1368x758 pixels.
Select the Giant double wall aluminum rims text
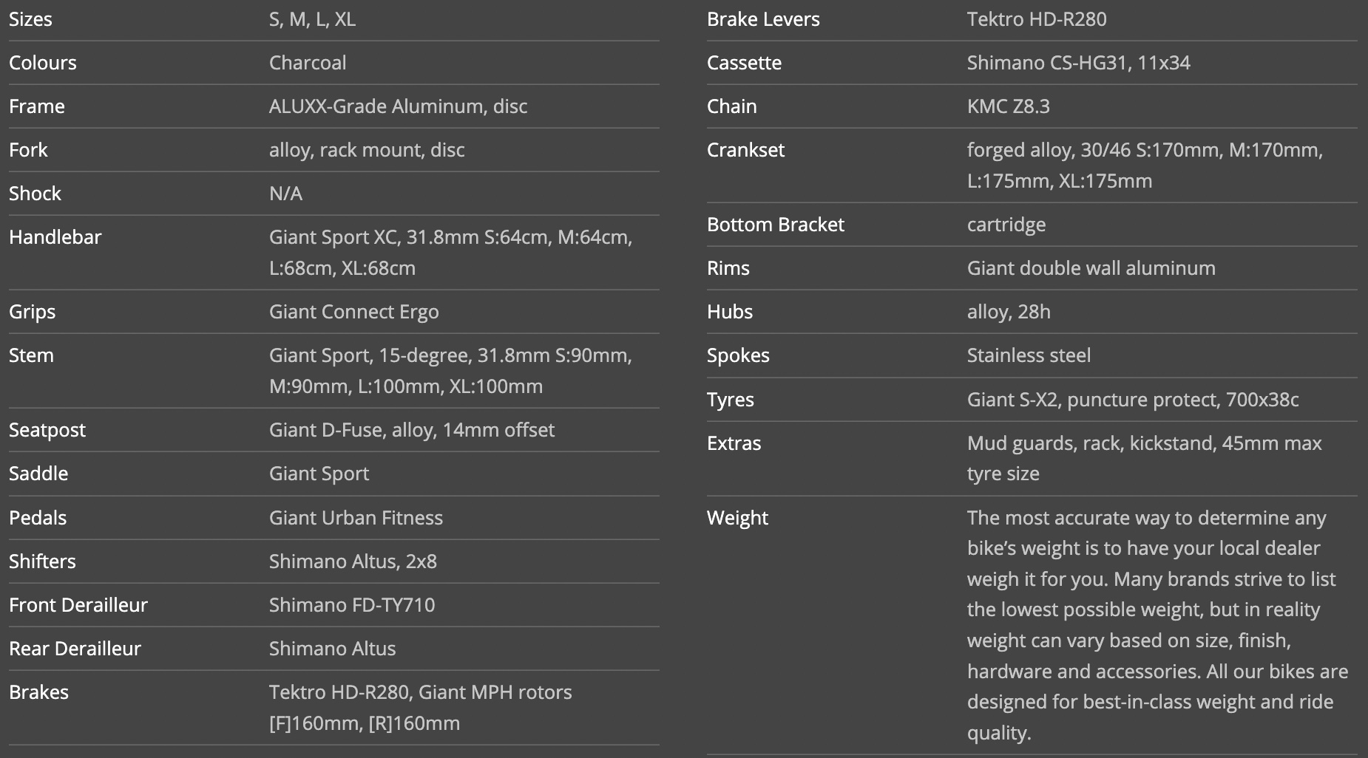click(x=1091, y=268)
